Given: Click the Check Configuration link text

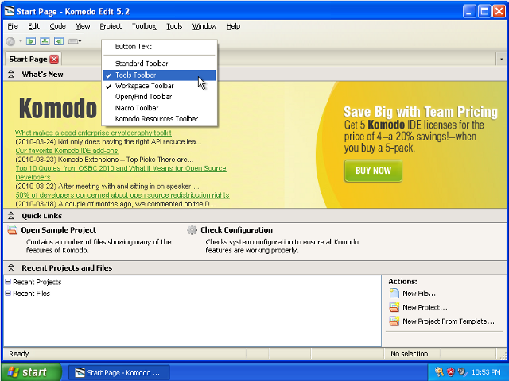Looking at the screenshot, I should [x=237, y=230].
